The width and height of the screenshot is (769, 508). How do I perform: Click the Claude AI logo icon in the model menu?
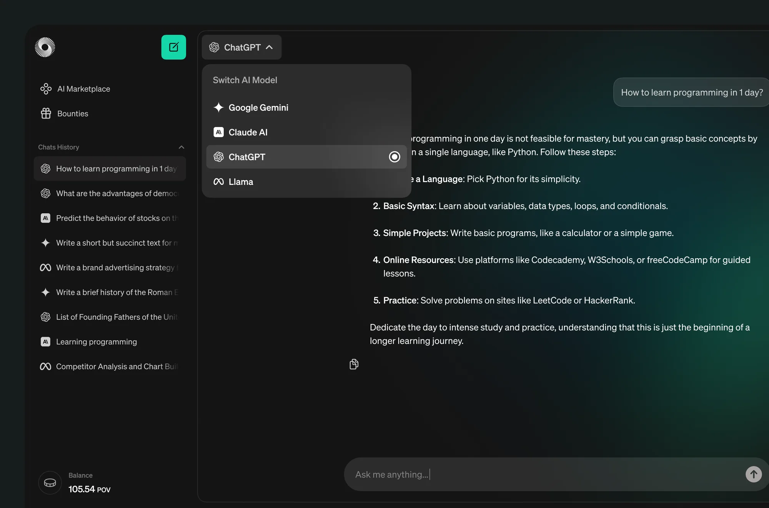pyautogui.click(x=218, y=132)
